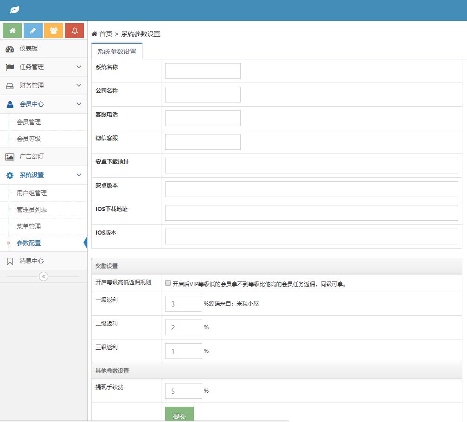Click the 一级返利 percentage input field

(x=183, y=304)
